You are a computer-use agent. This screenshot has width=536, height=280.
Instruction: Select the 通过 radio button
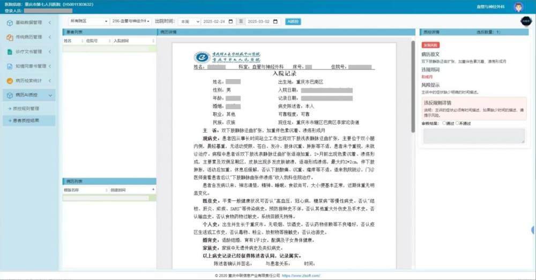click(445, 123)
